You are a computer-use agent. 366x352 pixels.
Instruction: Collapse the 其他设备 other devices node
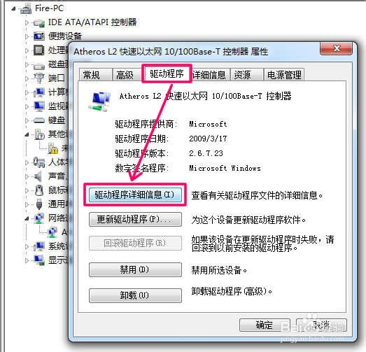(27, 134)
